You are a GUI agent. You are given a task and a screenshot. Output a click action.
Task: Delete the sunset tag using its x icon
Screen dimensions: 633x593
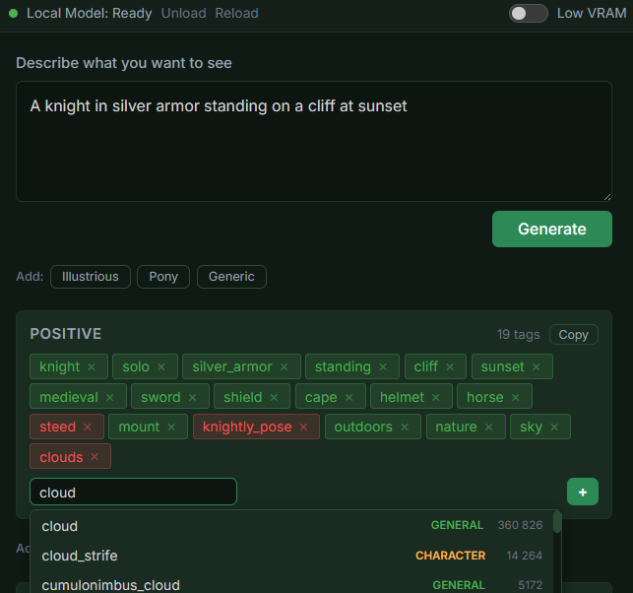click(537, 367)
